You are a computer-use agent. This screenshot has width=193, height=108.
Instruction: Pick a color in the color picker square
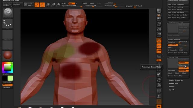8,67
